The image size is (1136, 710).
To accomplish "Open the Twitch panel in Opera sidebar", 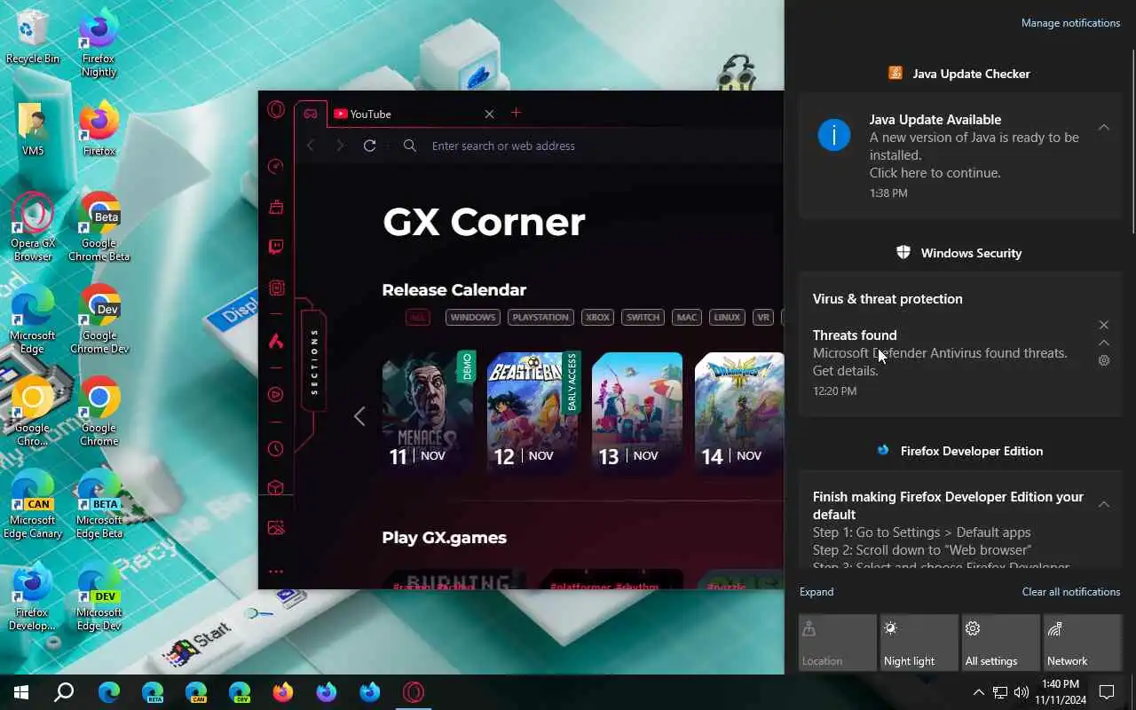I will click(276, 247).
